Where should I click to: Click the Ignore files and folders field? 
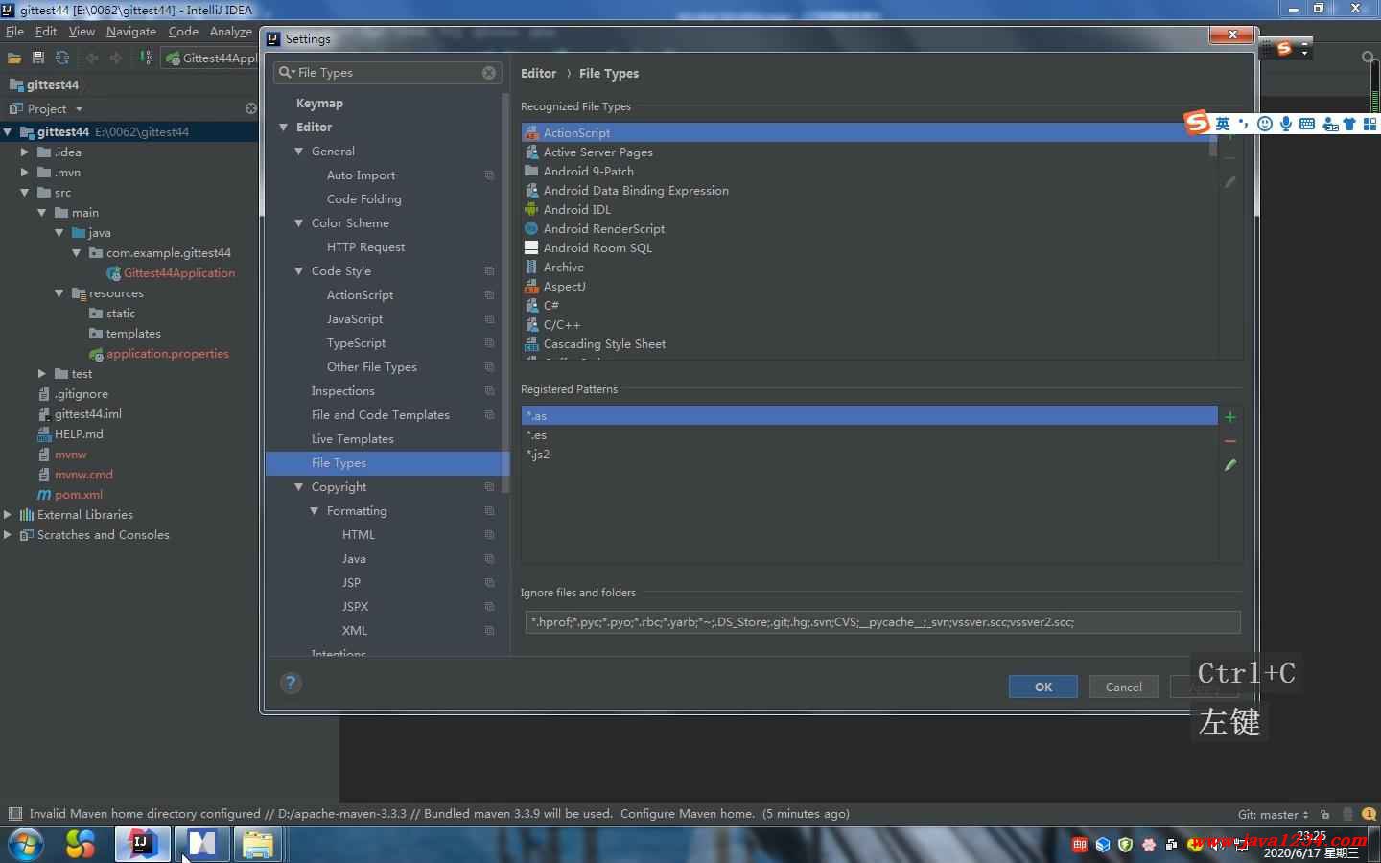tap(880, 622)
